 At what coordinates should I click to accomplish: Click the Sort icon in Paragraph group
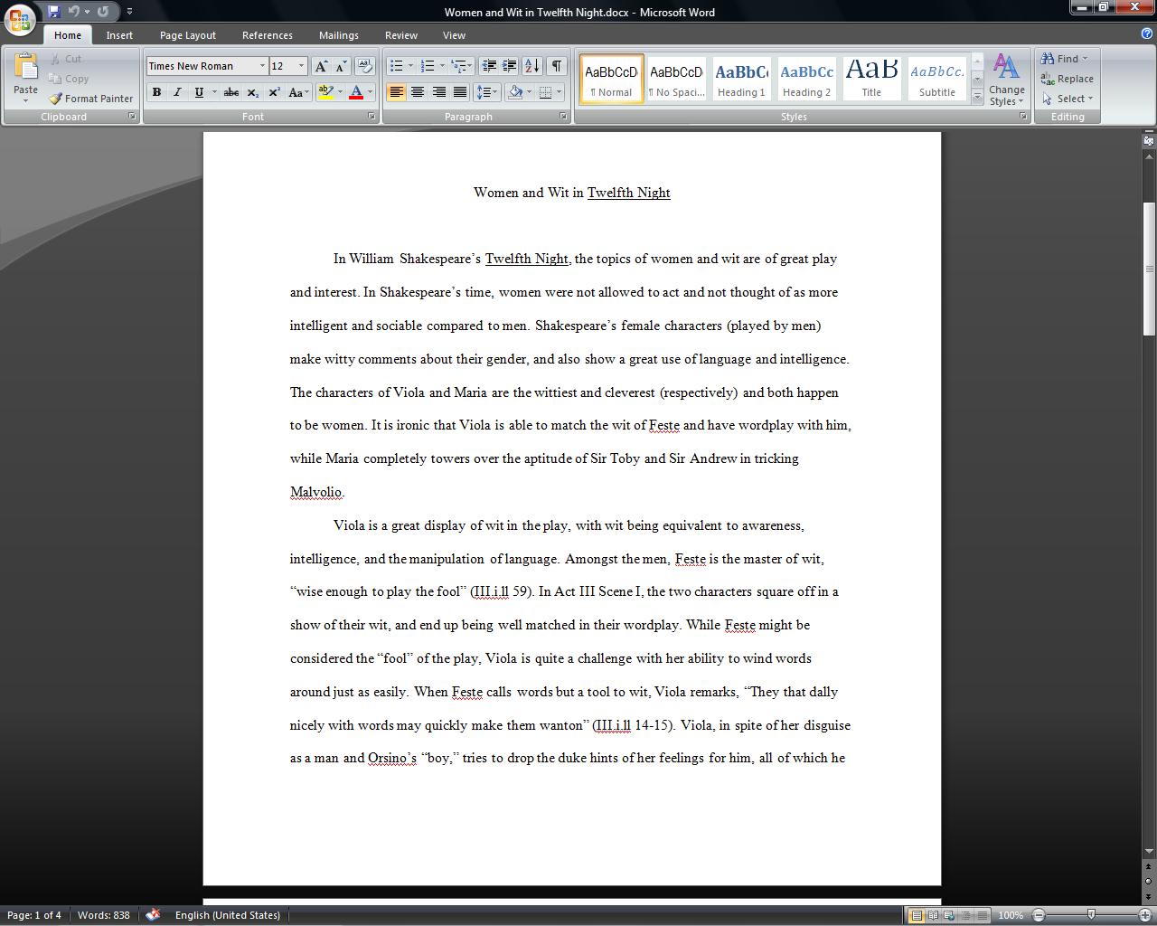(531, 66)
